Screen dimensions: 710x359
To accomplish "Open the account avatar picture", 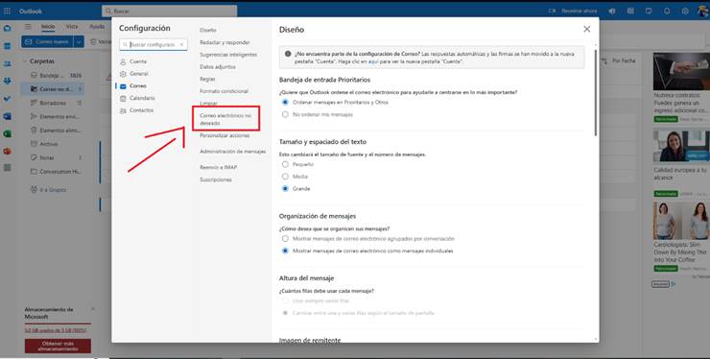I will 703,11.
